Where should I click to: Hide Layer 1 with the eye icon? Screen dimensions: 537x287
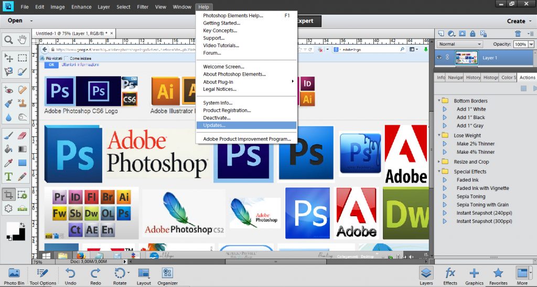[x=439, y=58]
